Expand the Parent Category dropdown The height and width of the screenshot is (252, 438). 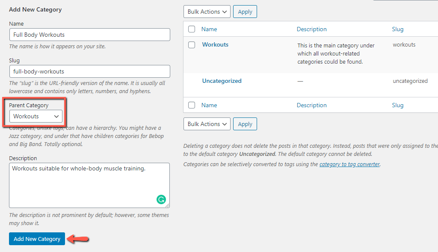pos(36,116)
